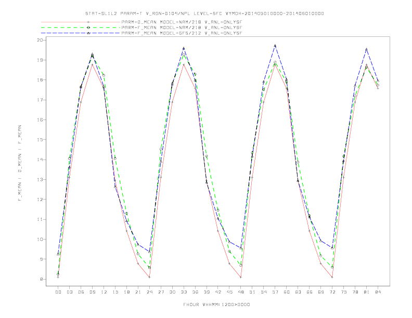This screenshot has width=412, height=318.
Task: Click blue GFS triangle peak marker at hour 57
Action: 275,46
